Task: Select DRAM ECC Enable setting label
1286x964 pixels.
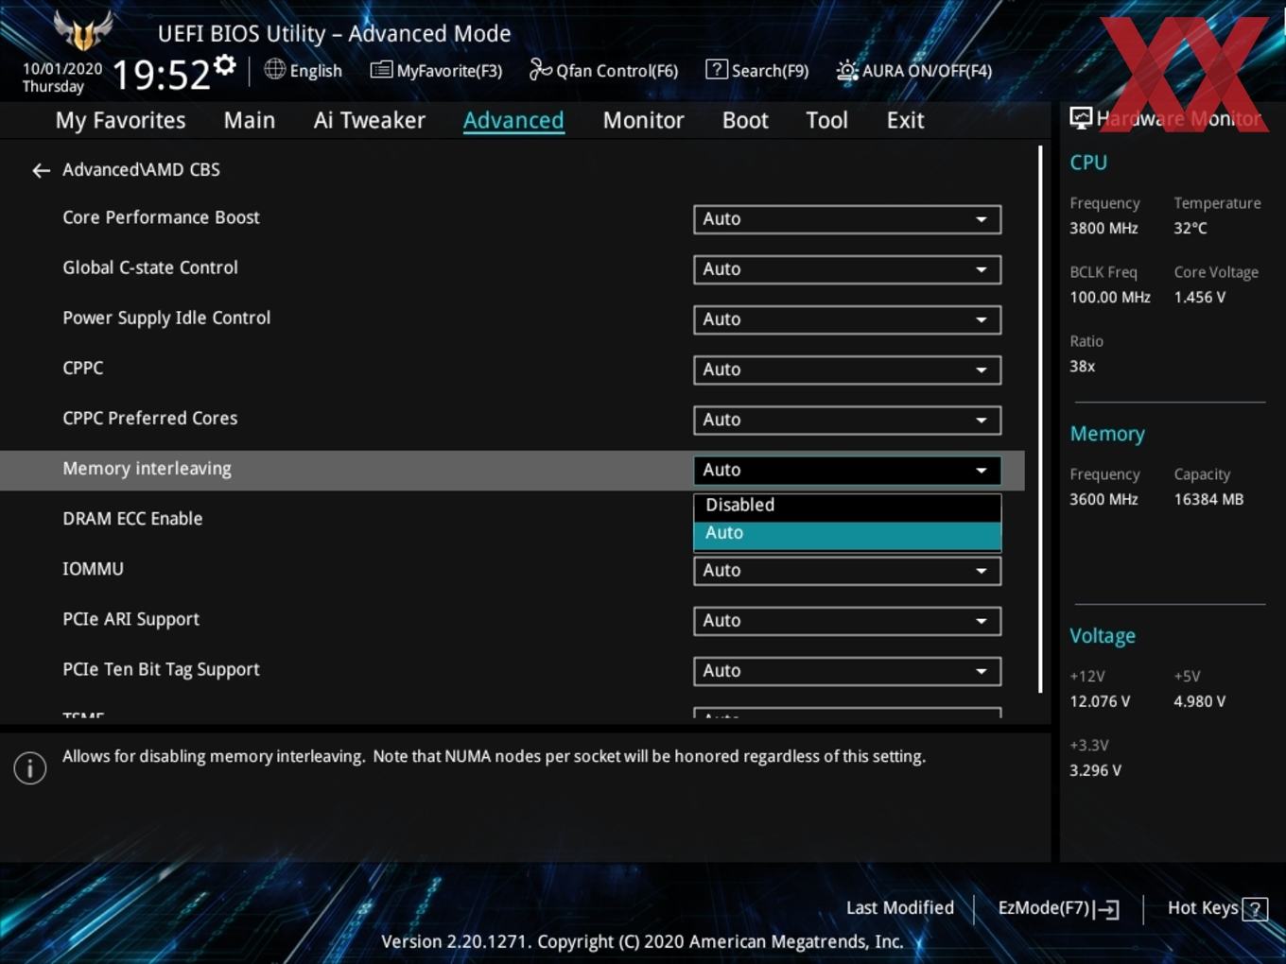Action: coord(132,519)
